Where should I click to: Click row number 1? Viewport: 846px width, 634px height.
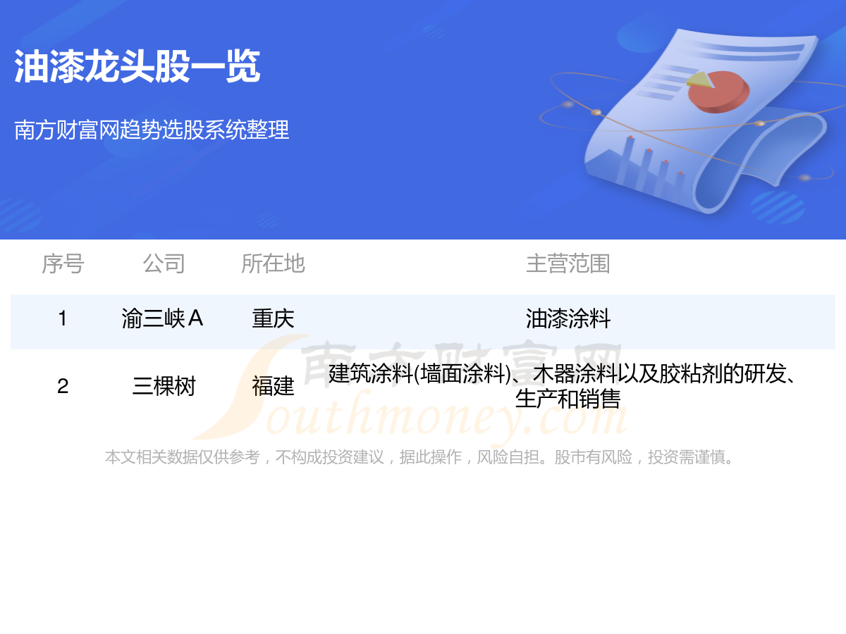pos(63,319)
